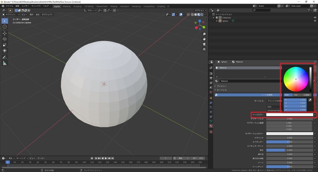This screenshot has height=172, width=318.
Task: Open the 再生 playback dropdown in timeline
Action: (x=11, y=158)
